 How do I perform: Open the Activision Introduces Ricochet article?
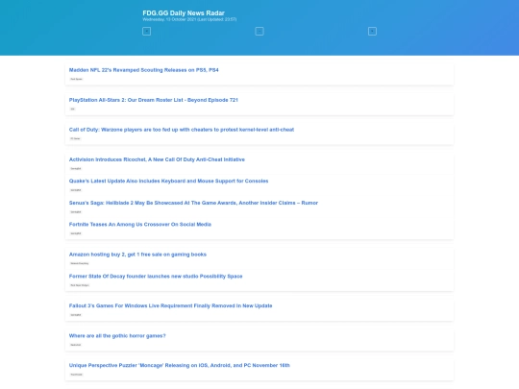point(157,159)
